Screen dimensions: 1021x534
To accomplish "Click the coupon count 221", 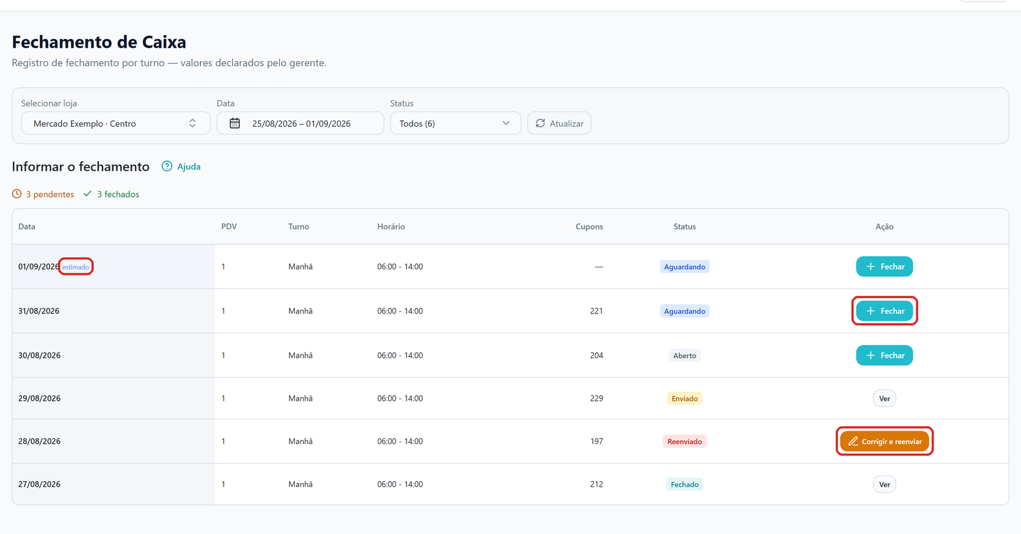I will click(x=597, y=311).
